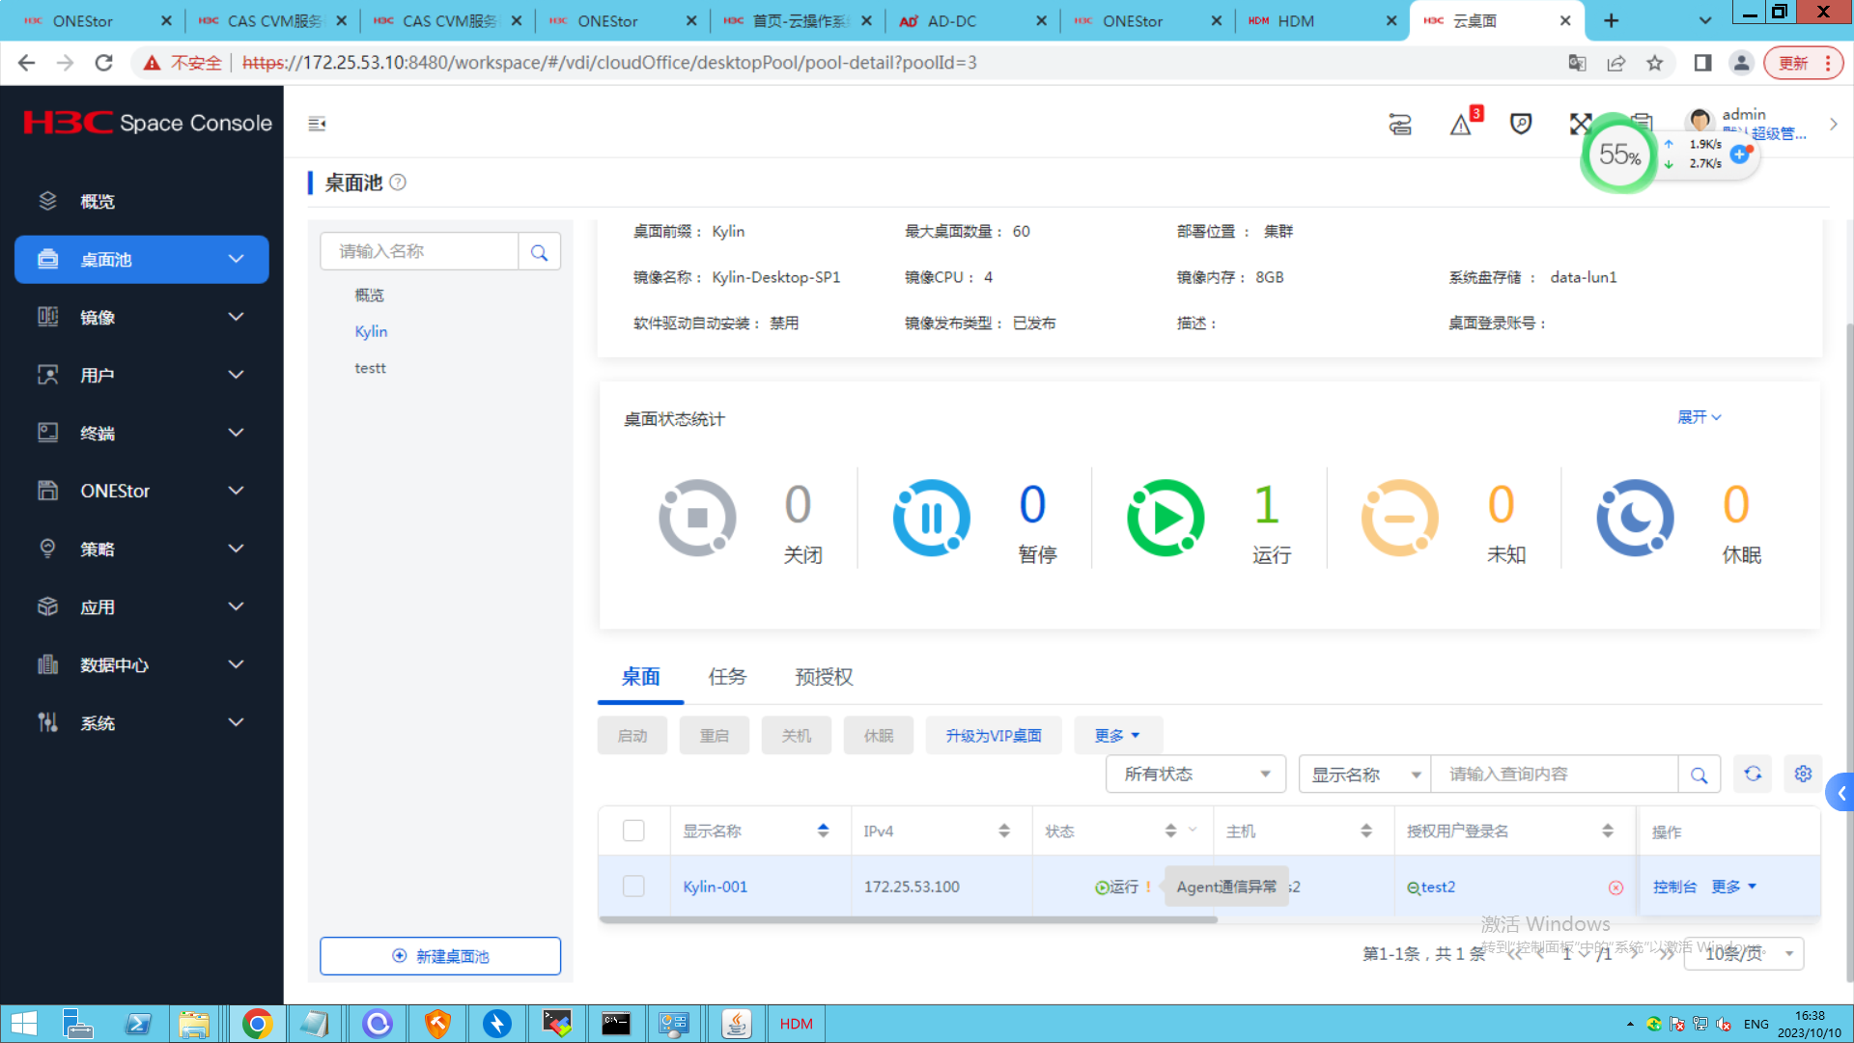Click the horizontal scrollbar under table
The width and height of the screenshot is (1854, 1043).
coord(908,919)
